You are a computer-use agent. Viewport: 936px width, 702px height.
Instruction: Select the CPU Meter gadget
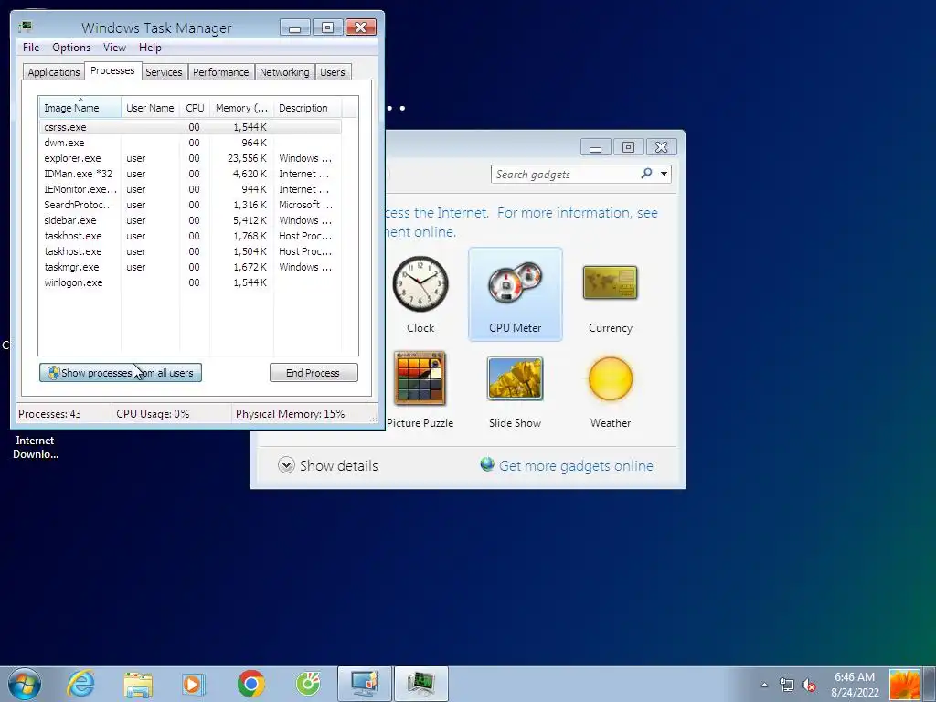pos(516,294)
